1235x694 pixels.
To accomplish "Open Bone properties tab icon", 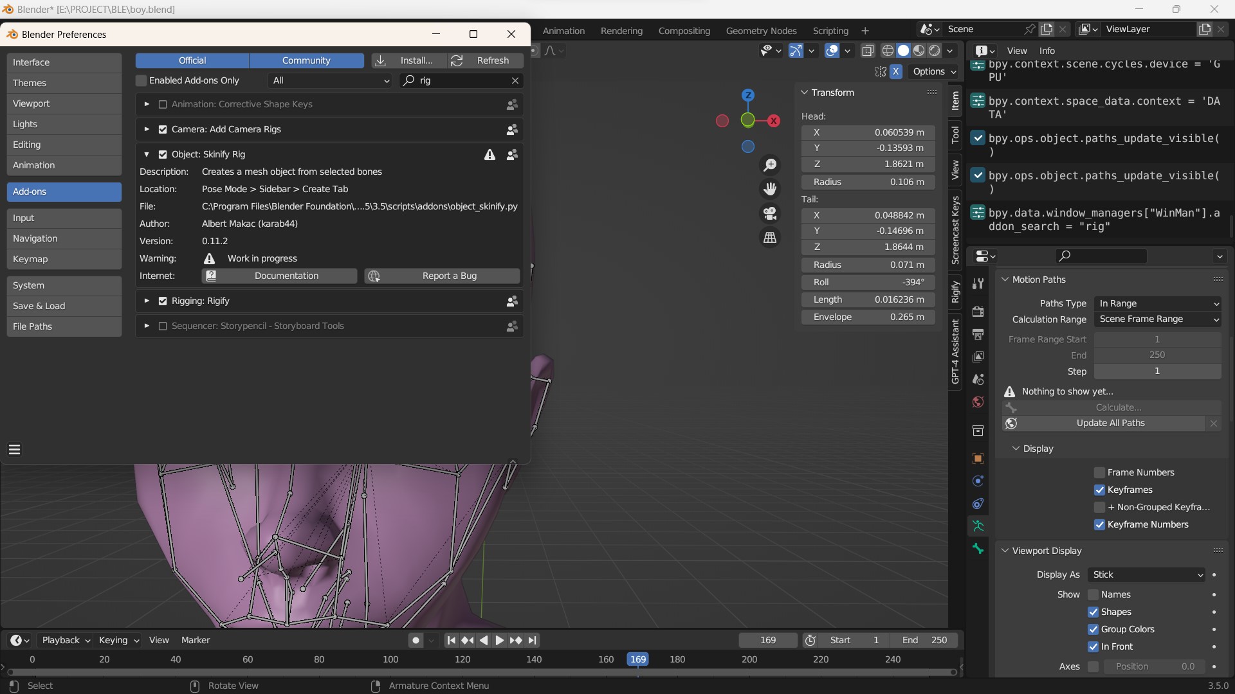I will pyautogui.click(x=978, y=549).
